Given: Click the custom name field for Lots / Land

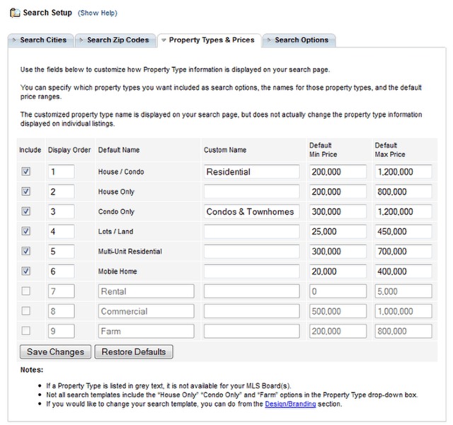Looking at the screenshot, I should point(252,231).
